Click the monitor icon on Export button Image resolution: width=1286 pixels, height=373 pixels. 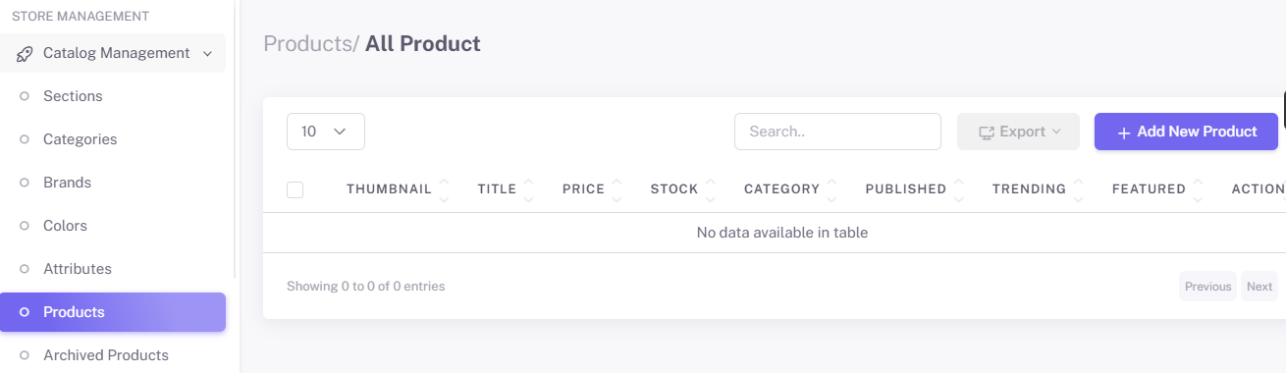tap(987, 132)
